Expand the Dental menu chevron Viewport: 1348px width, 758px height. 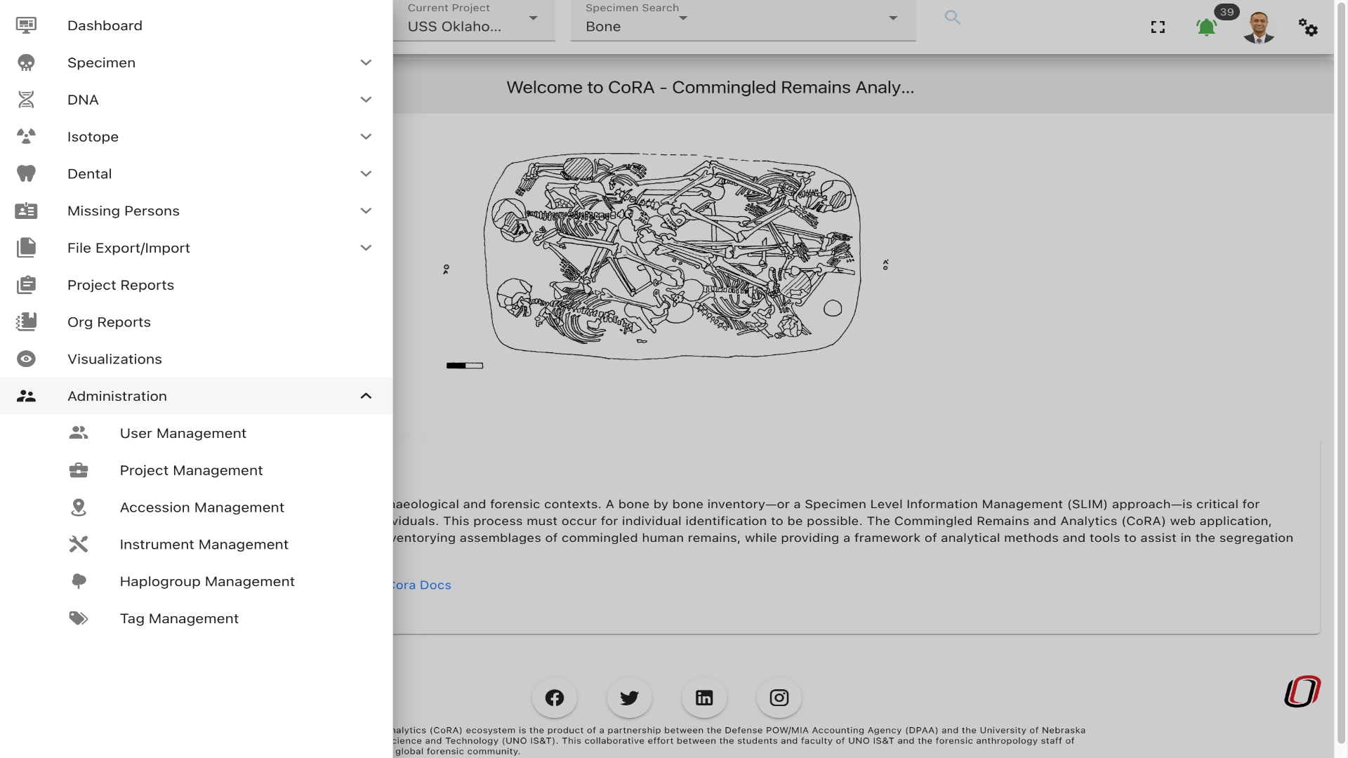tap(366, 174)
